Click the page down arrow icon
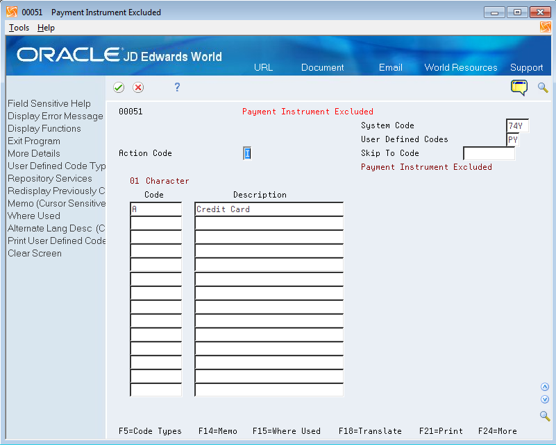The image size is (556, 445). [x=545, y=399]
